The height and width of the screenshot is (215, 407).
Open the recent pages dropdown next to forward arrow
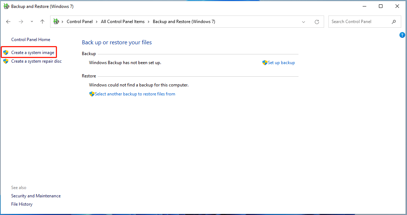tap(31, 22)
